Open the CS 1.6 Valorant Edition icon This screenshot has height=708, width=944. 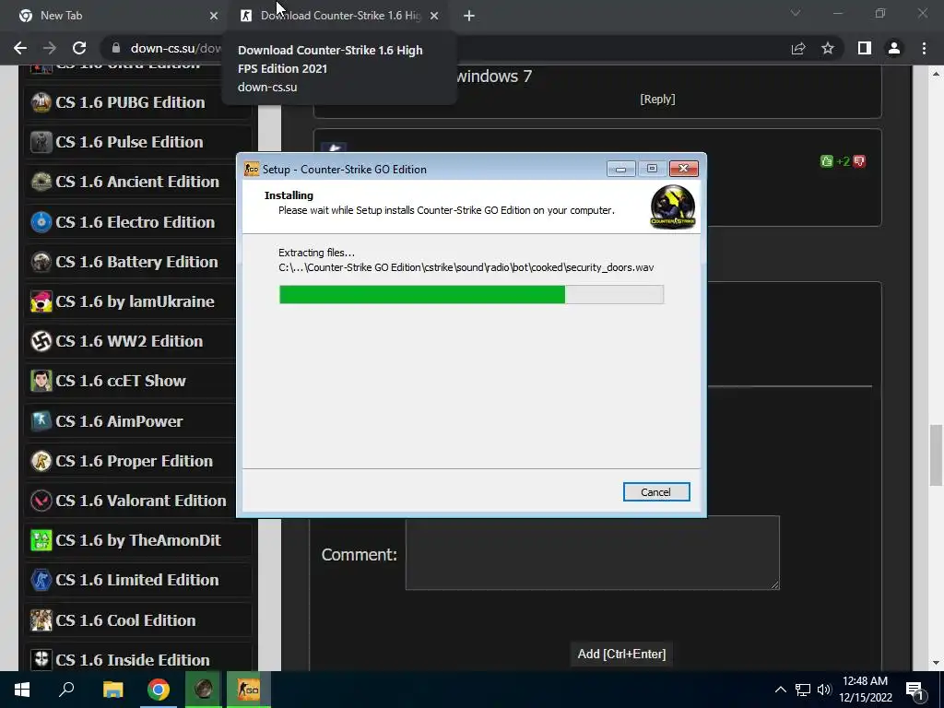pyautogui.click(x=41, y=501)
